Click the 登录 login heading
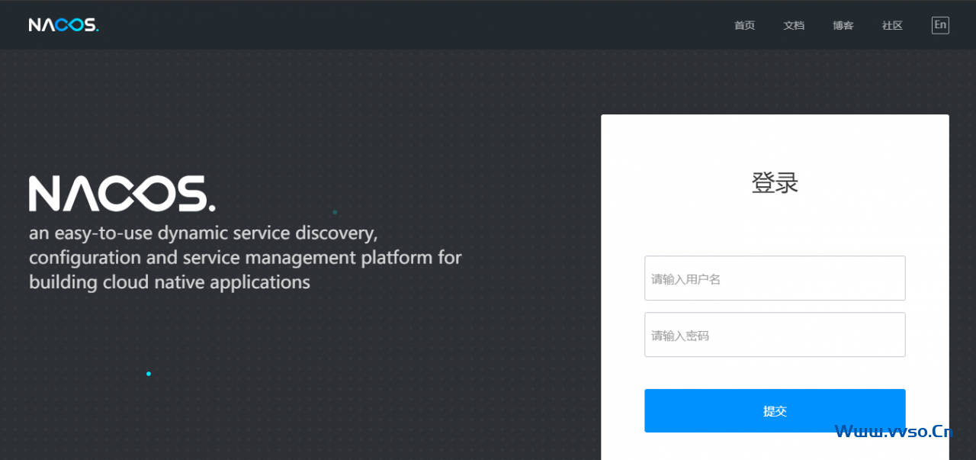This screenshot has height=460, width=976. coord(775,183)
